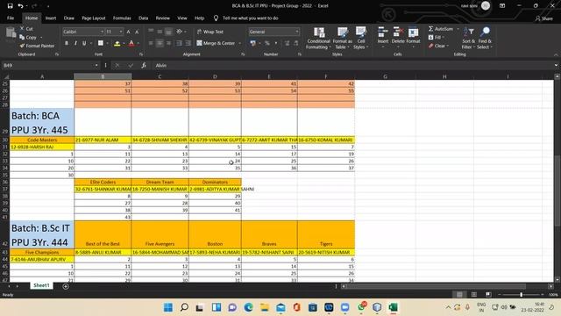This screenshot has width=561, height=316.
Task: Click the Copy command
Action: [29, 37]
